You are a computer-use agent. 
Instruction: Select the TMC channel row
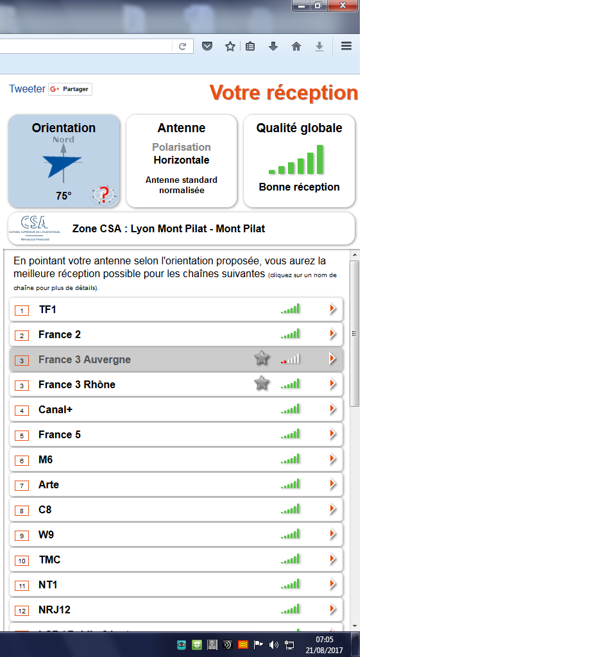(176, 559)
